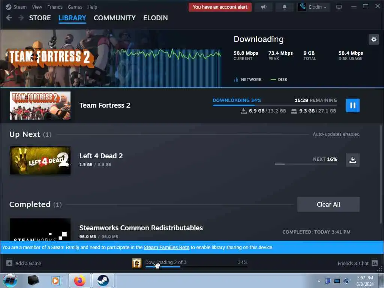This screenshot has width=384, height=288.
Task: Click the Team Fortress 2 thumbnail
Action: (40, 105)
